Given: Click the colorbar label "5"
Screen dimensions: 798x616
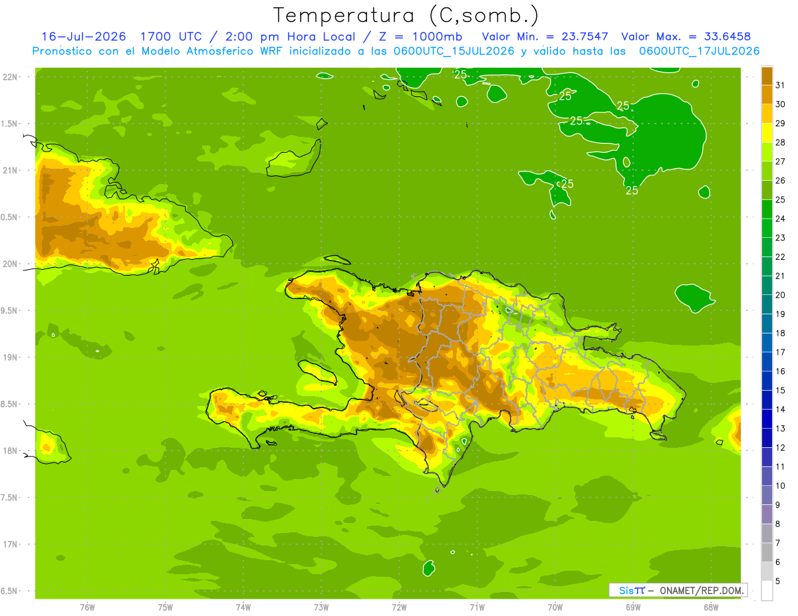Looking at the screenshot, I should 779,581.
